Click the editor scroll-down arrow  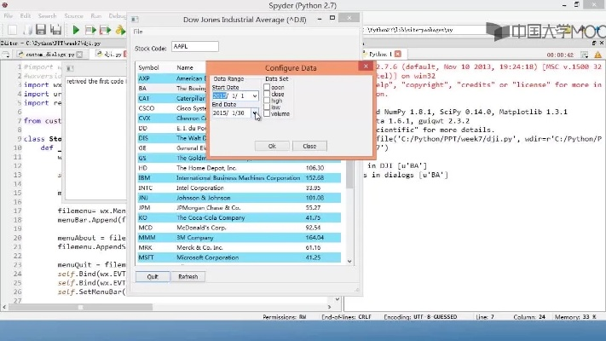(338, 299)
